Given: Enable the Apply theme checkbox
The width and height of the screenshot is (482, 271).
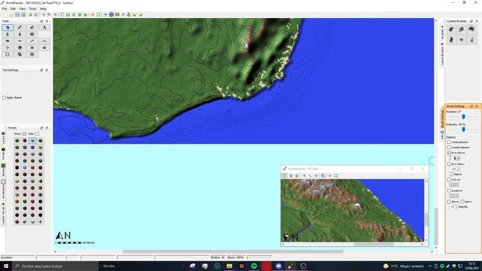Looking at the screenshot, I should [5, 98].
